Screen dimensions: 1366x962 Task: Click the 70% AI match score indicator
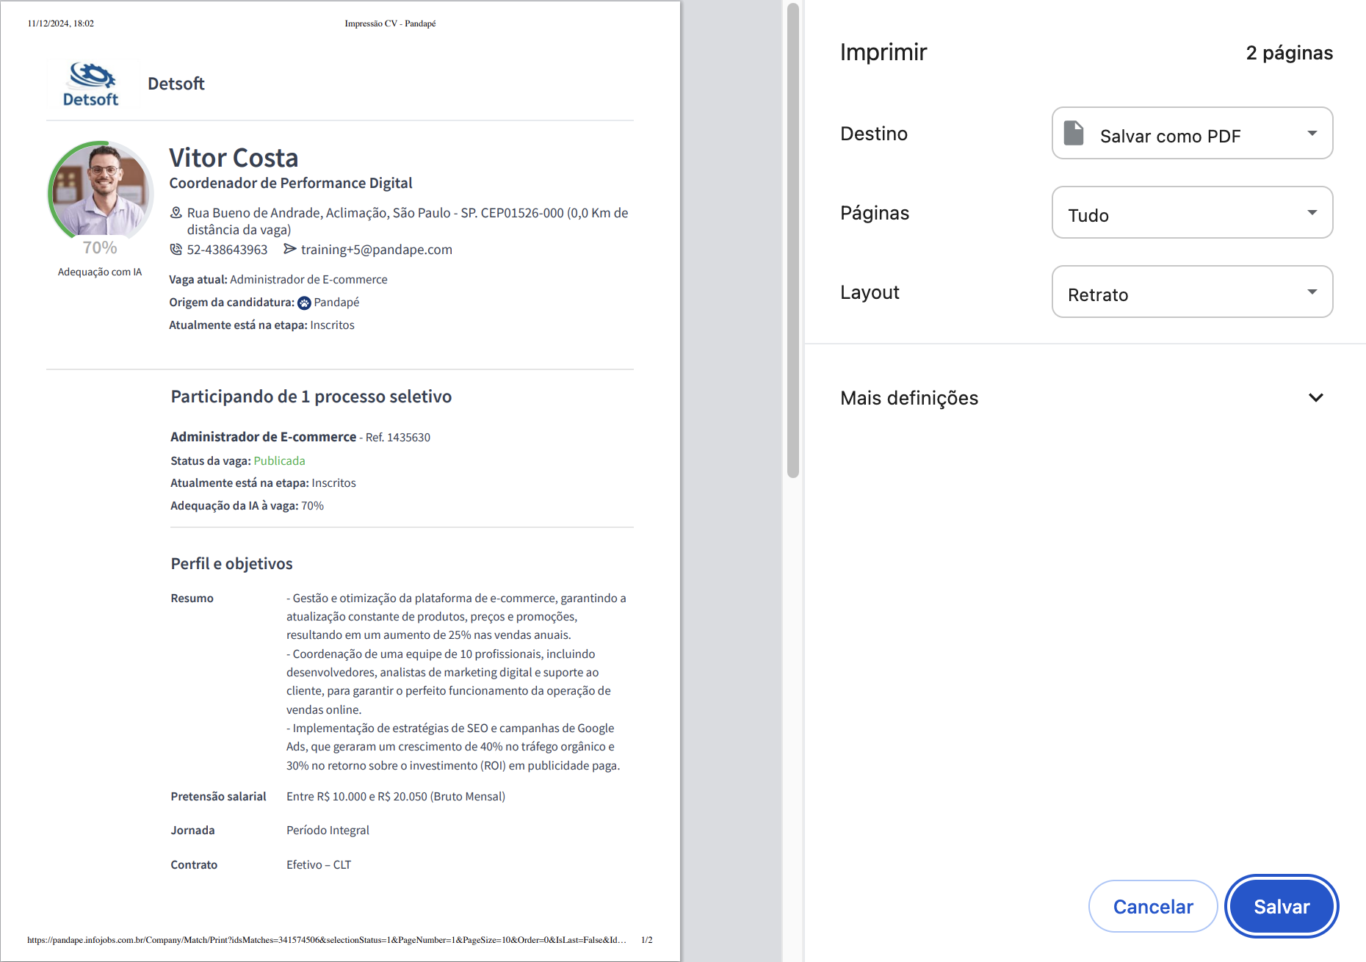point(100,248)
